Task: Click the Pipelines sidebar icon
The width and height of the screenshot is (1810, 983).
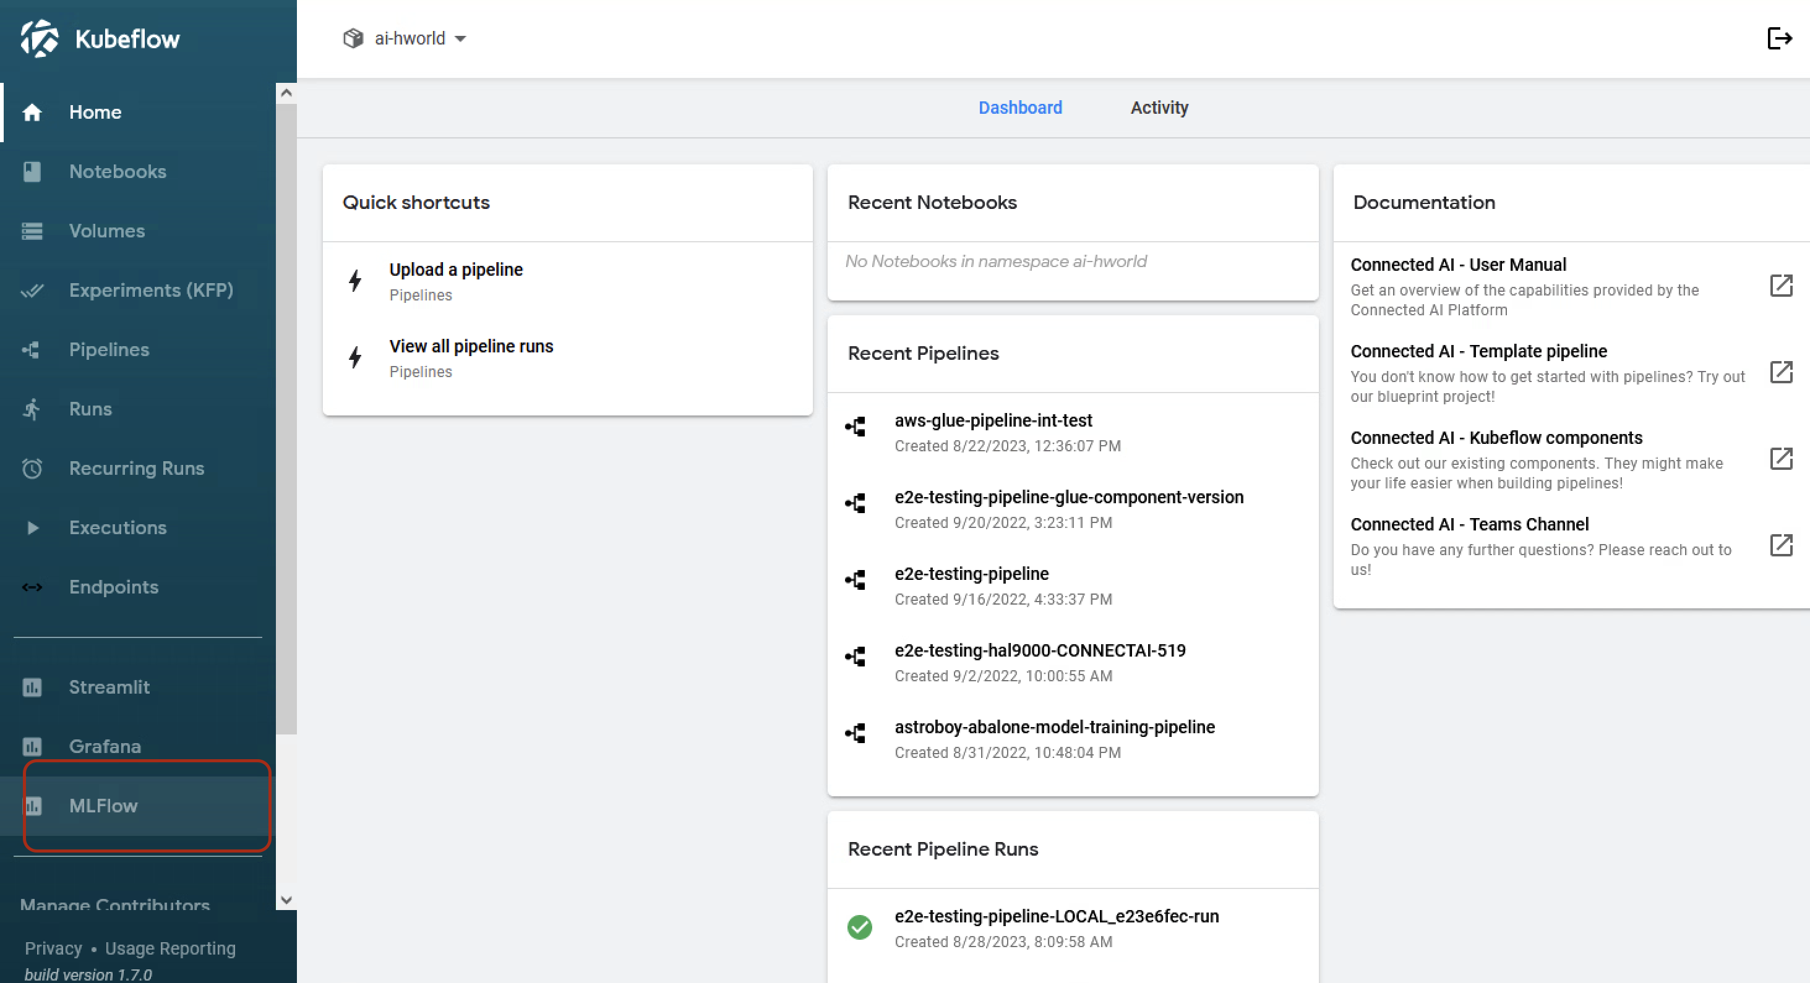Action: (32, 350)
